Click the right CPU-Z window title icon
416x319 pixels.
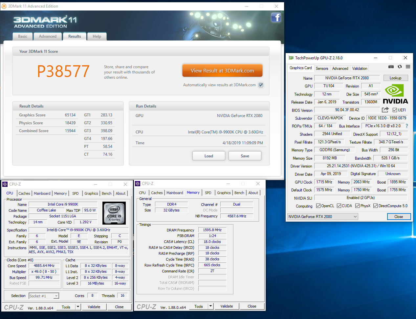click(x=138, y=184)
